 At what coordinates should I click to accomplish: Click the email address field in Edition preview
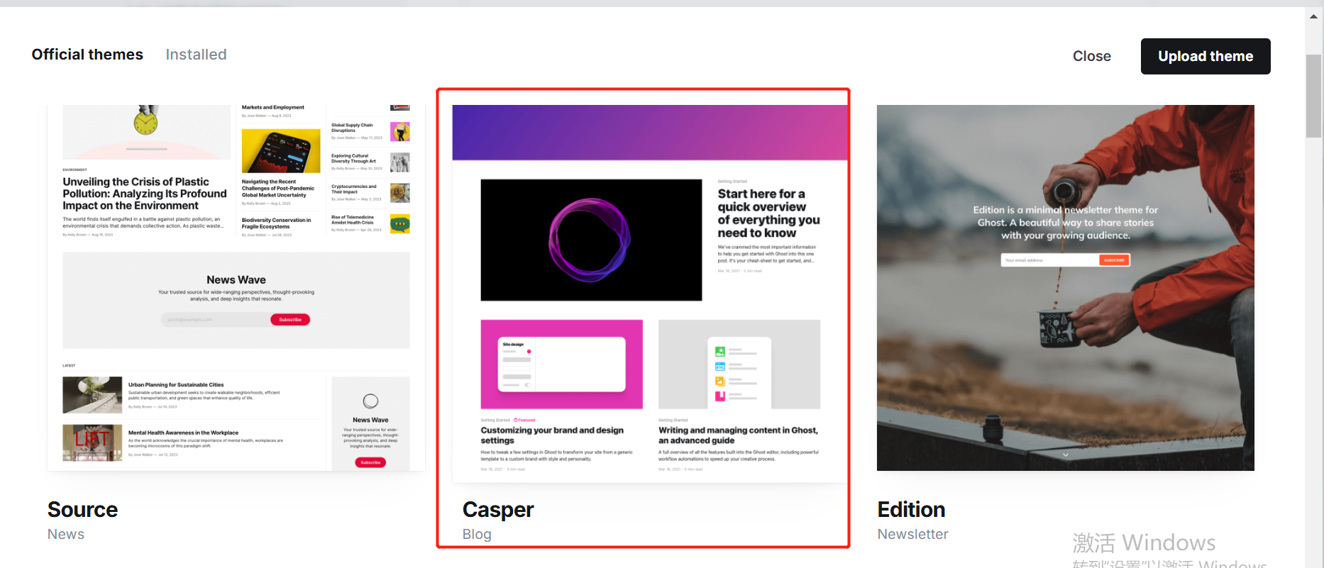1049,260
